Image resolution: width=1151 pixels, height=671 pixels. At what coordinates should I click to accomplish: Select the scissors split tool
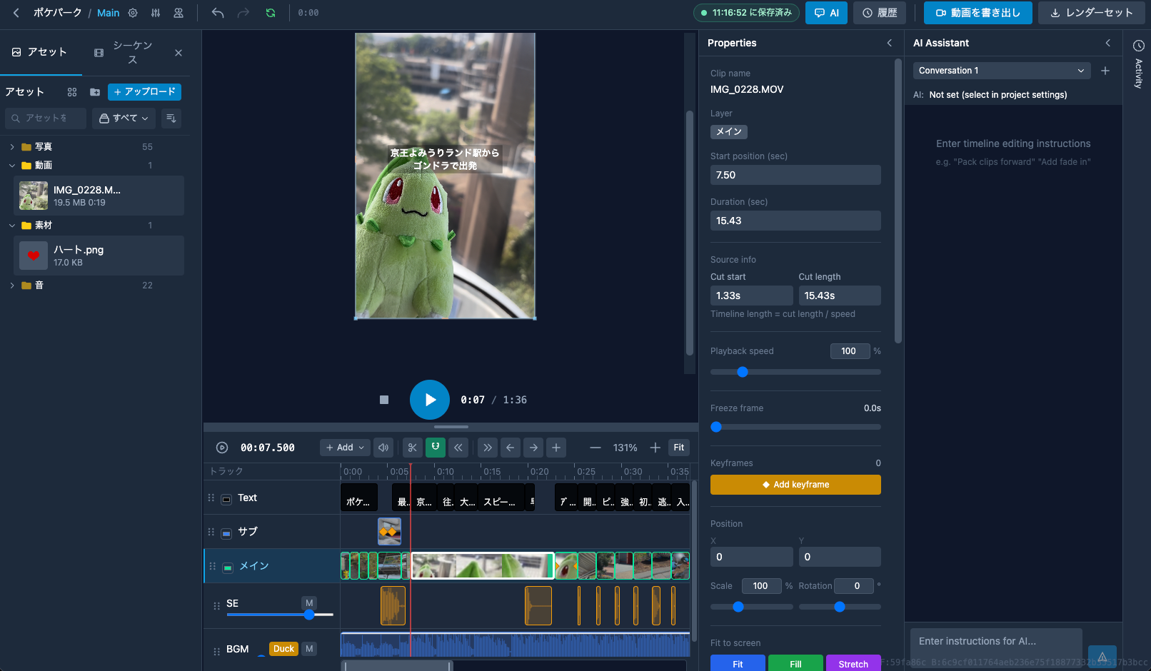413,448
